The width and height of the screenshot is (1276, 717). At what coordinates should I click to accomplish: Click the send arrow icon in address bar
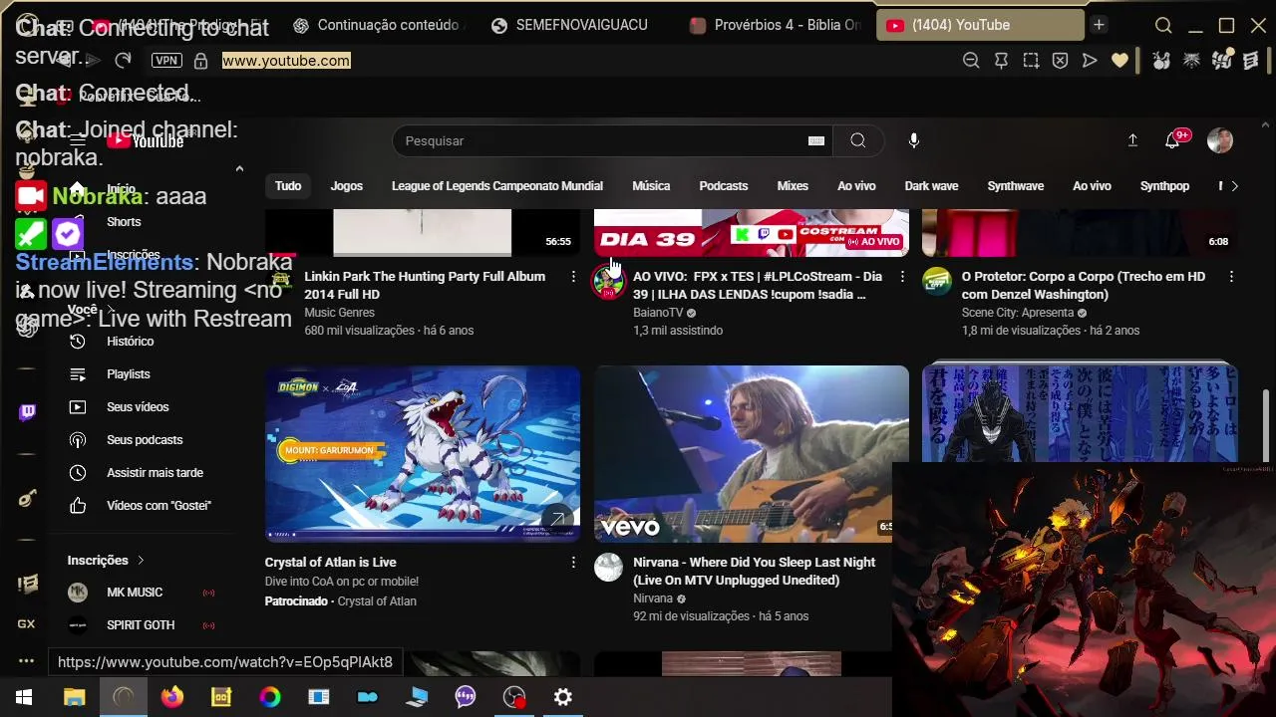click(1090, 61)
